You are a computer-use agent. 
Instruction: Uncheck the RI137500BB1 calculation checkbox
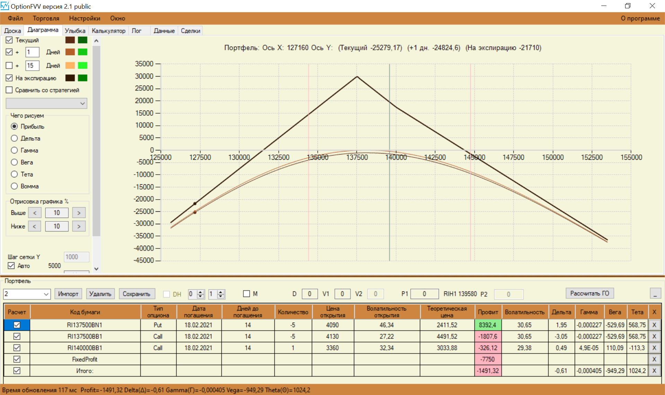(x=17, y=336)
